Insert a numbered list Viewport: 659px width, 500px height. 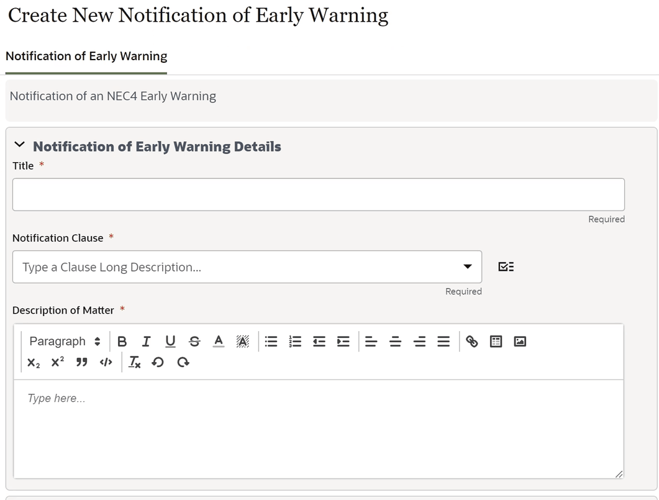click(294, 341)
